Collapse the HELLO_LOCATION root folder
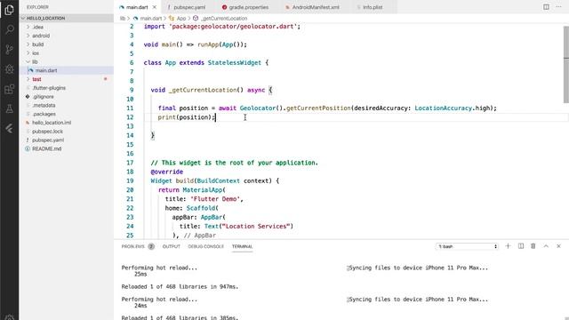This screenshot has height=320, width=569. 67,18
